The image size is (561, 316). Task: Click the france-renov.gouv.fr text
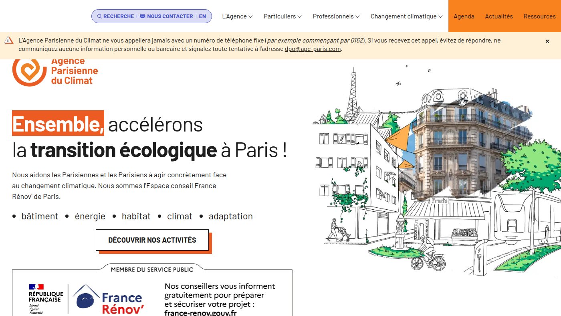coord(200,313)
